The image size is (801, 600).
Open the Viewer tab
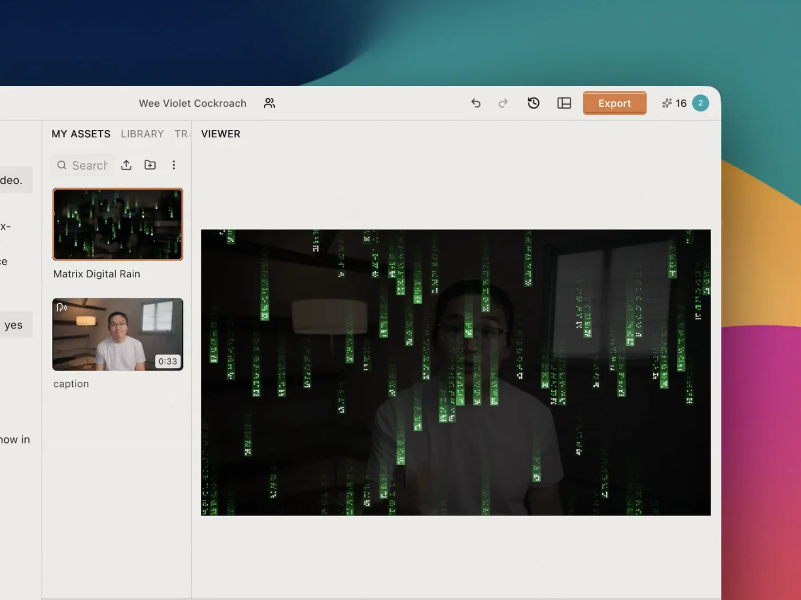221,134
